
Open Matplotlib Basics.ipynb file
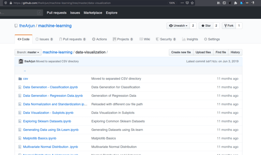coord(39,138)
